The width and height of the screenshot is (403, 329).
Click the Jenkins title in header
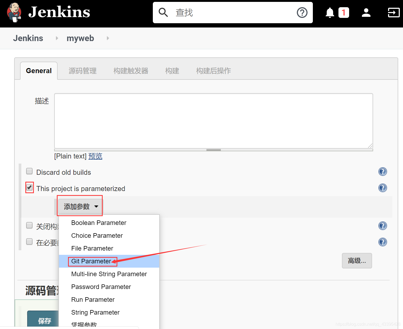(59, 12)
